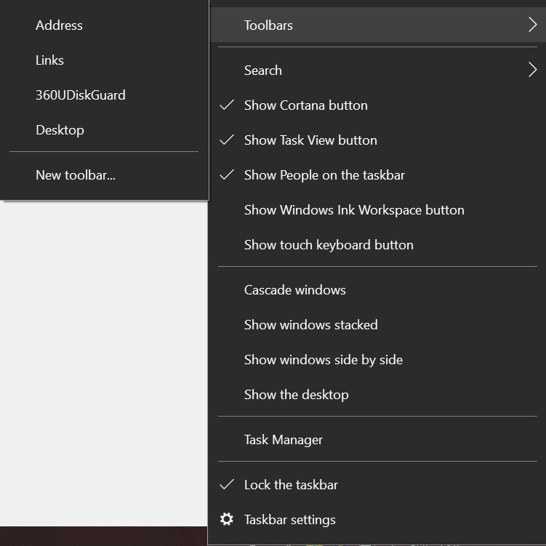Click checkmark next to Lock the taskbar
The width and height of the screenshot is (546, 546).
pos(227,484)
